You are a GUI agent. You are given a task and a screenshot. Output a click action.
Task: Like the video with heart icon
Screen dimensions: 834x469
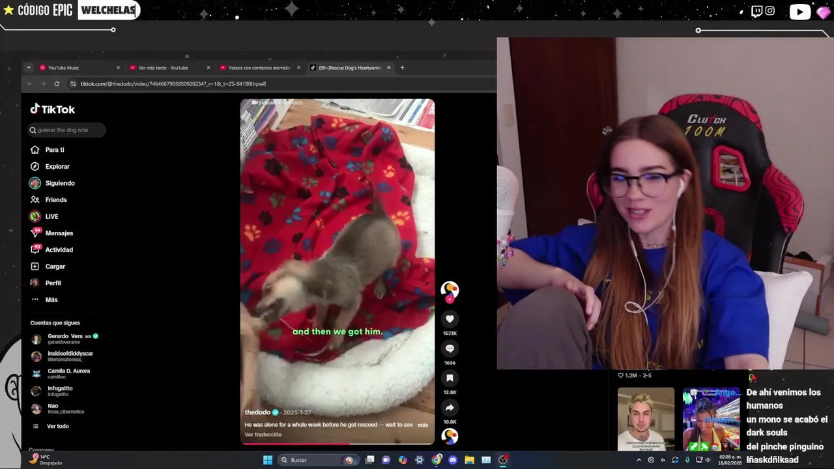(x=450, y=319)
